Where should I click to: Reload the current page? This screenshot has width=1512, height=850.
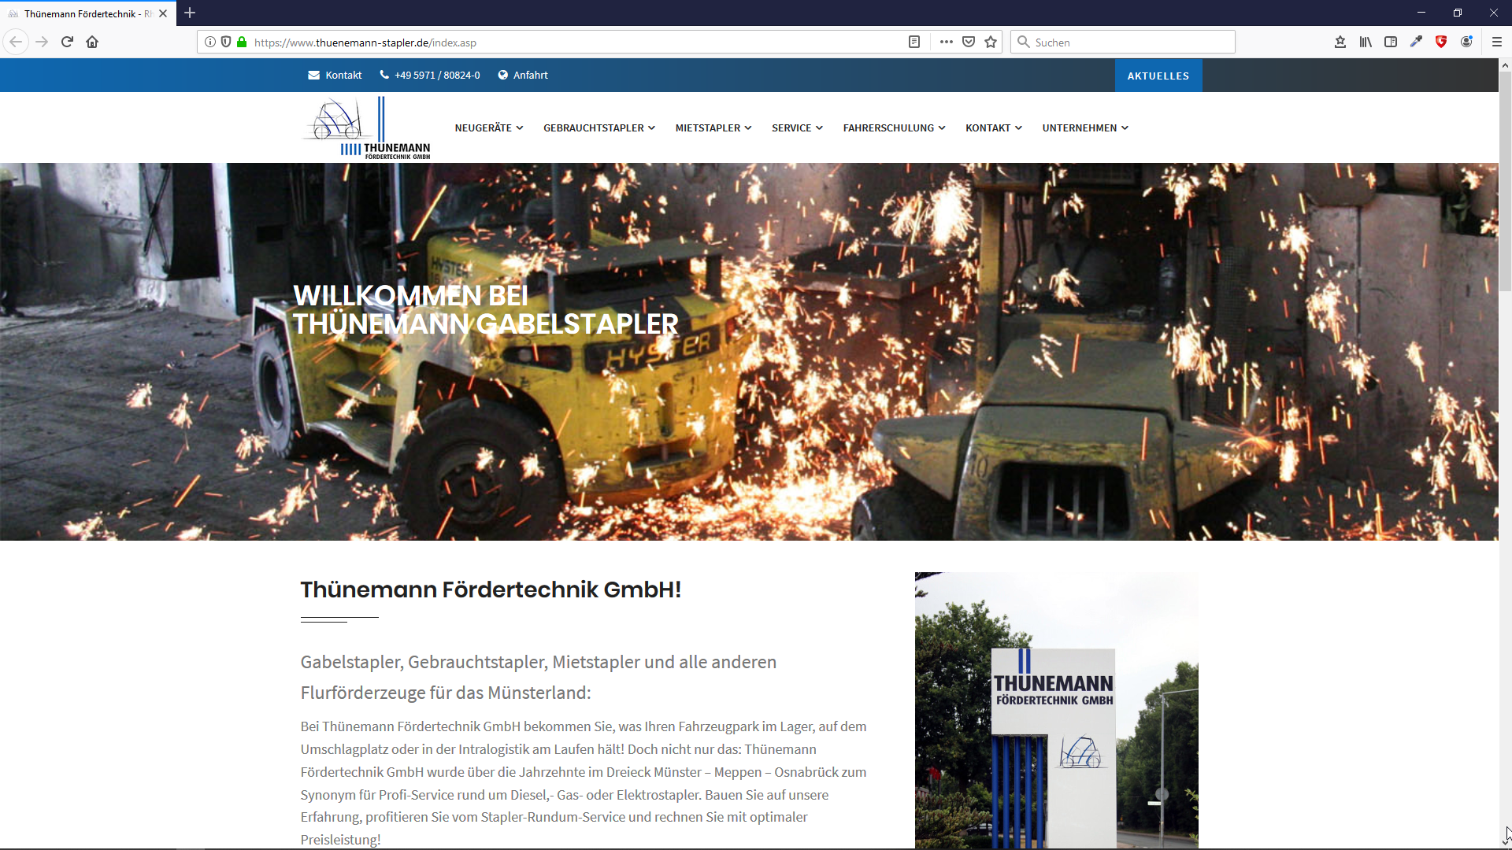pos(67,42)
